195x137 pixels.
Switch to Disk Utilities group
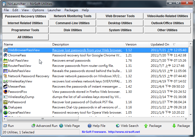pyautogui.click(x=73, y=30)
